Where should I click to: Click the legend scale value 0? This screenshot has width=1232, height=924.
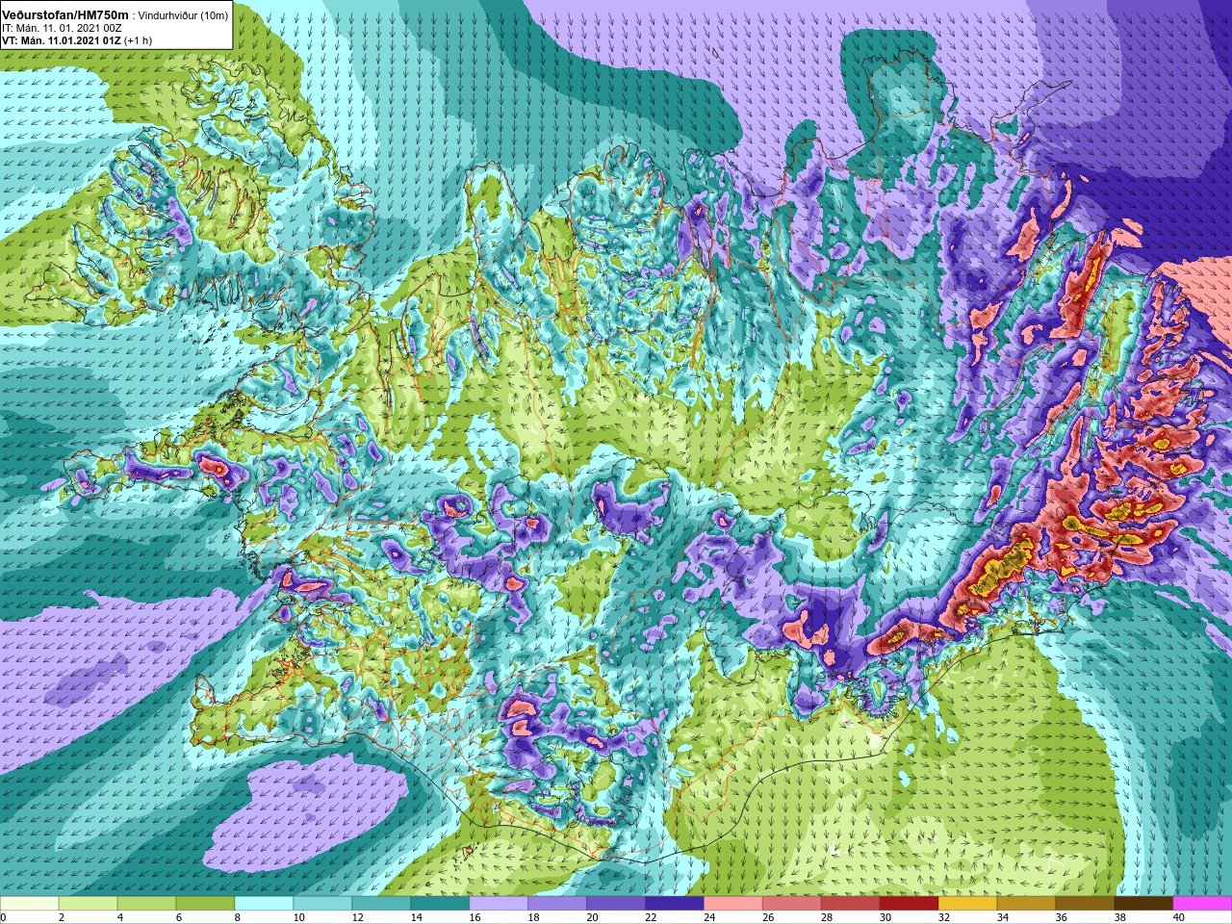[4, 917]
